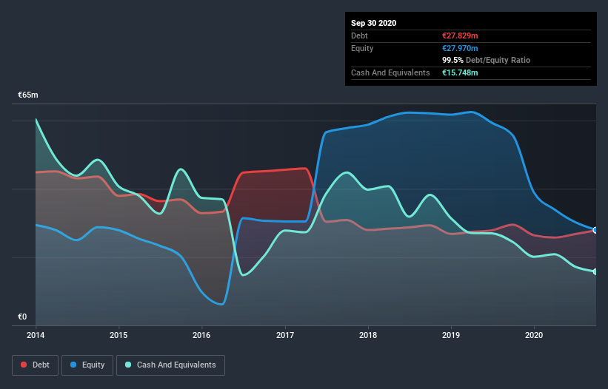Click the tooltip's Cash And Equivalents label
Screen dimensions: 608x389
390,72
